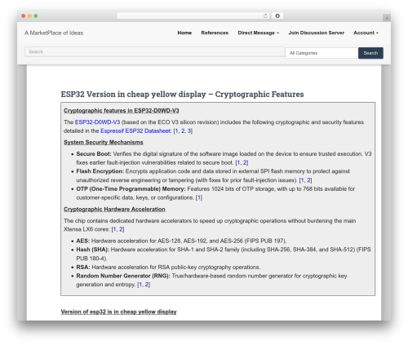Click citation 2 after Xtensa LX6 cores
This screenshot has width=408, height=345.
pos(121,229)
